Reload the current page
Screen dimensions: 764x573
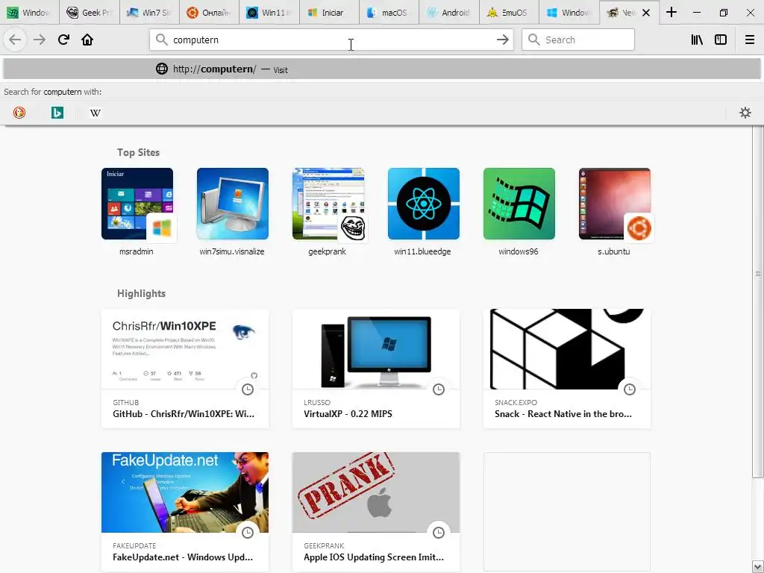tap(63, 40)
